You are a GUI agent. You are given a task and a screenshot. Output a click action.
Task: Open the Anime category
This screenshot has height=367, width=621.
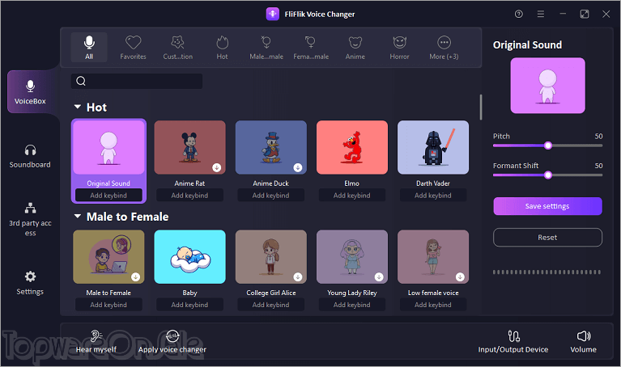[355, 48]
